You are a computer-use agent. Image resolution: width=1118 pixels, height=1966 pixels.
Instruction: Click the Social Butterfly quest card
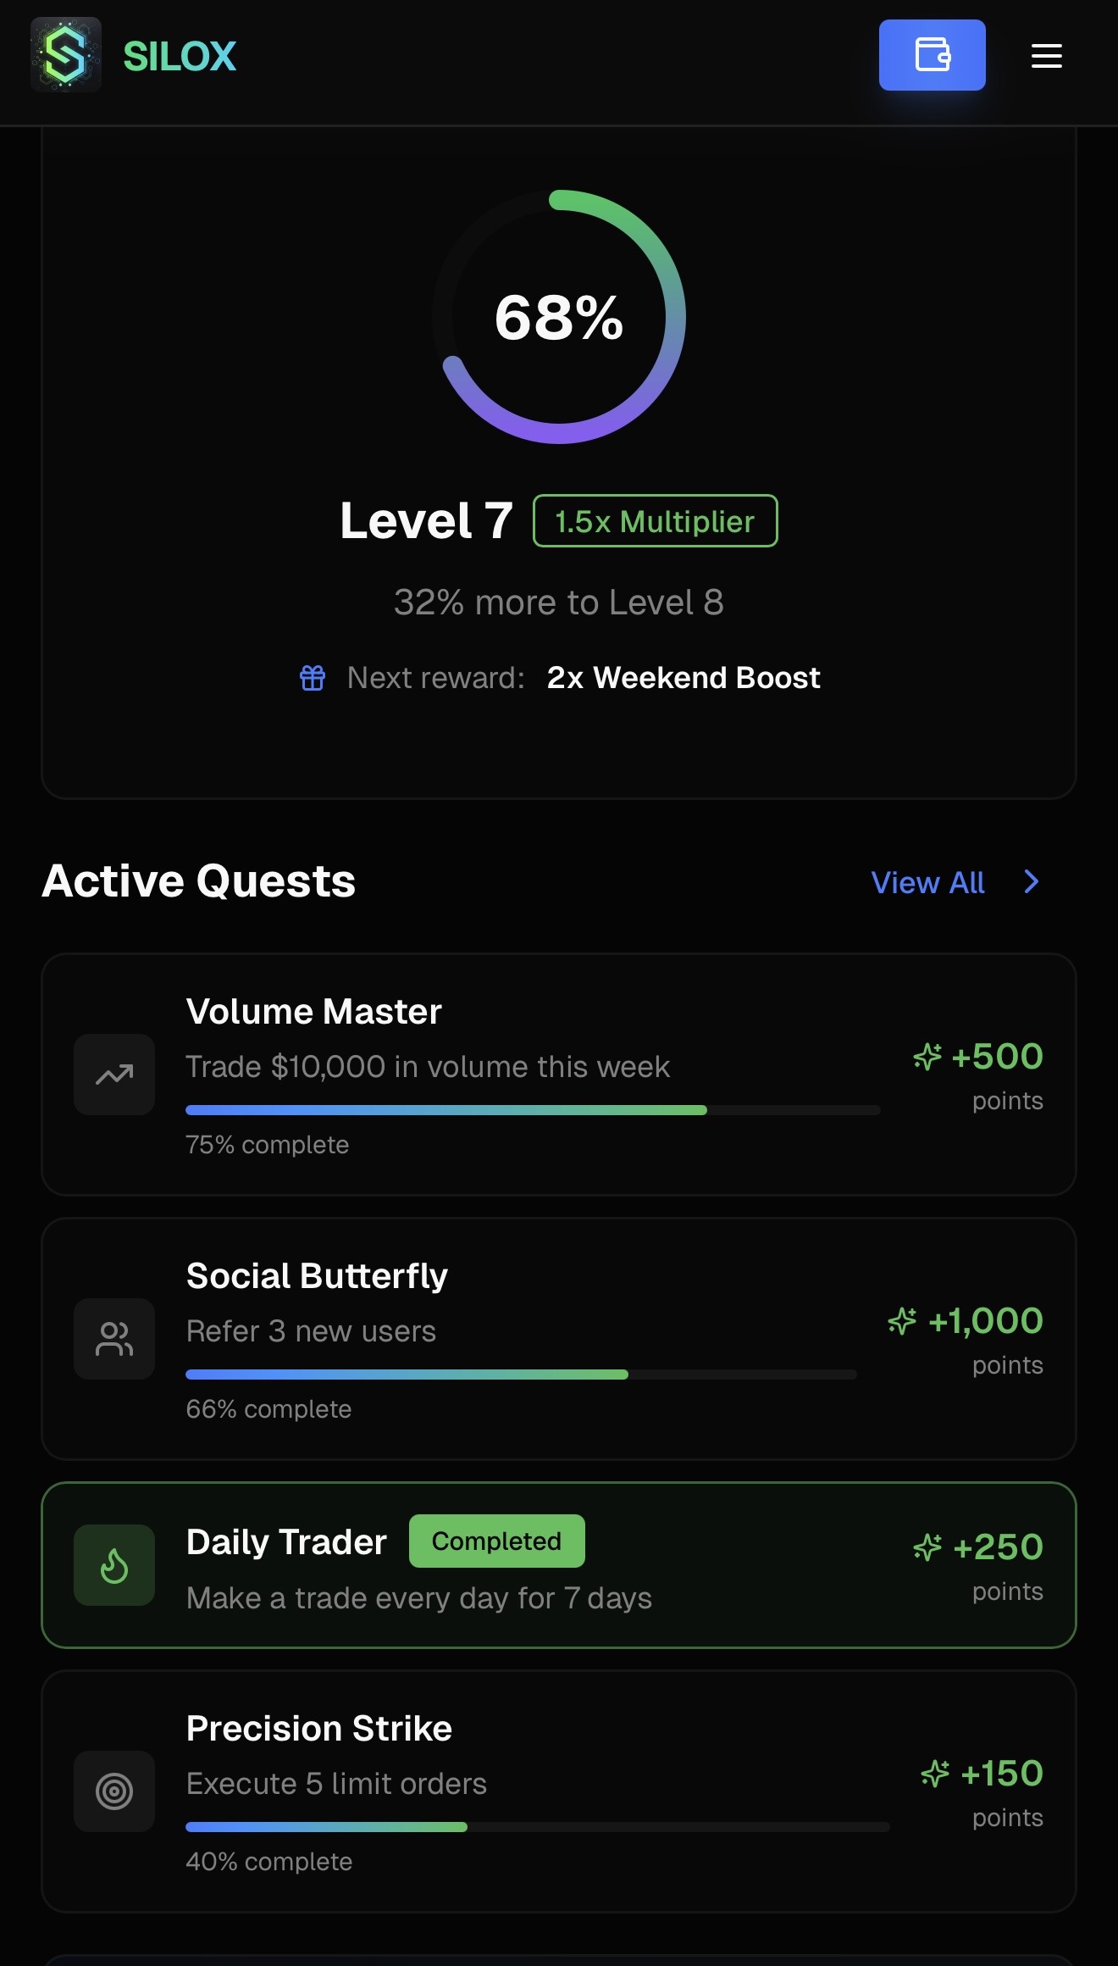point(559,1339)
